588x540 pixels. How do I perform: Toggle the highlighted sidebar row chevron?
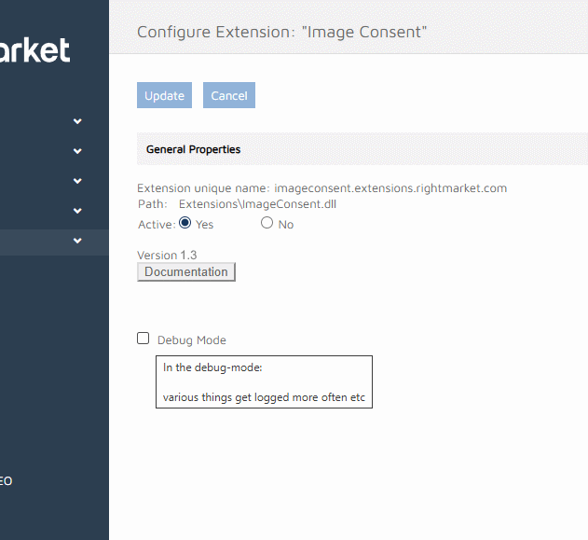coord(77,242)
